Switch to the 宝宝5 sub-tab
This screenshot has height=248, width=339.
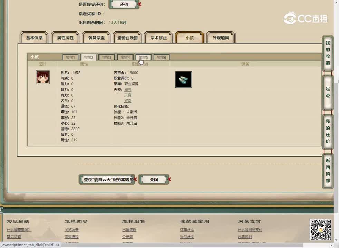143,58
